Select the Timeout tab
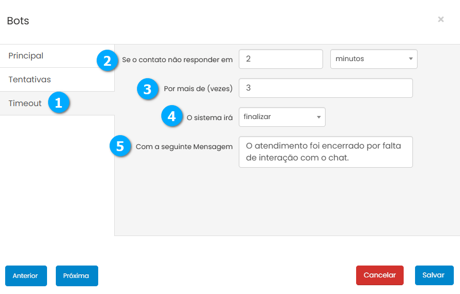The height and width of the screenshot is (294, 460). pos(25,104)
